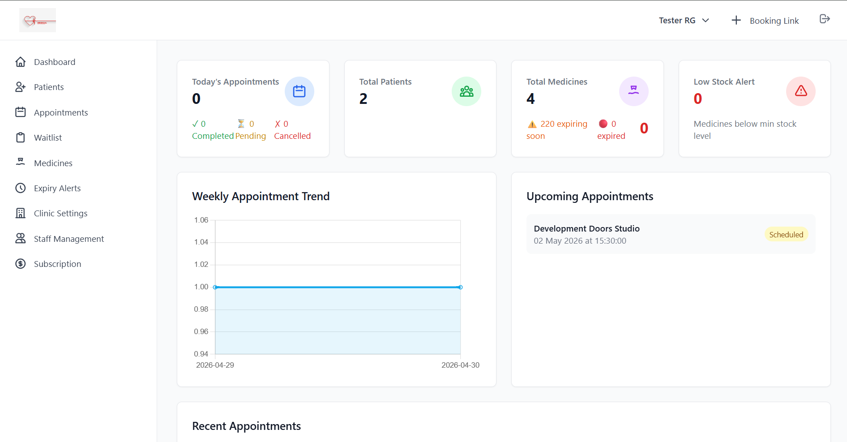Click the logout icon in header
Viewport: 847px width, 442px height.
point(825,19)
